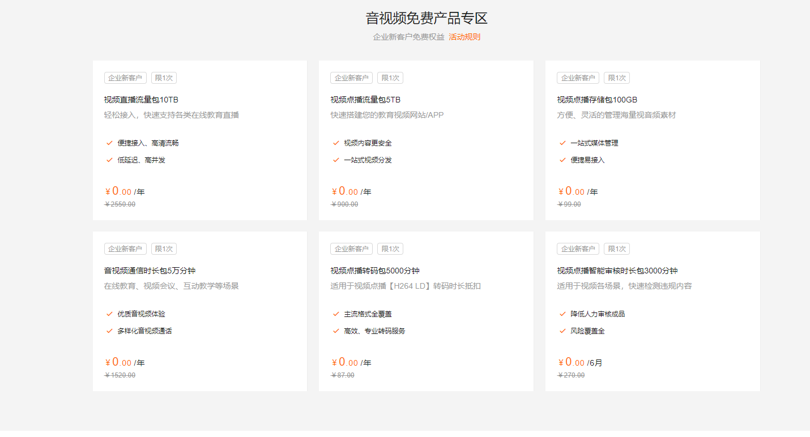Click the feature text 主流格式全覆盖

[368, 314]
